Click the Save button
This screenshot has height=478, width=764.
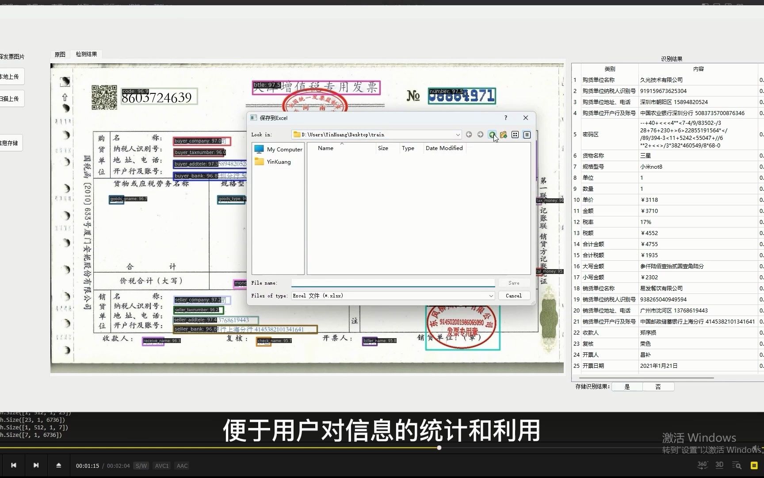tap(514, 283)
